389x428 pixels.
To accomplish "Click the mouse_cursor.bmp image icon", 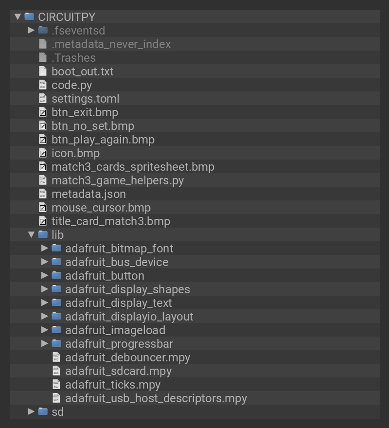I will (x=43, y=207).
